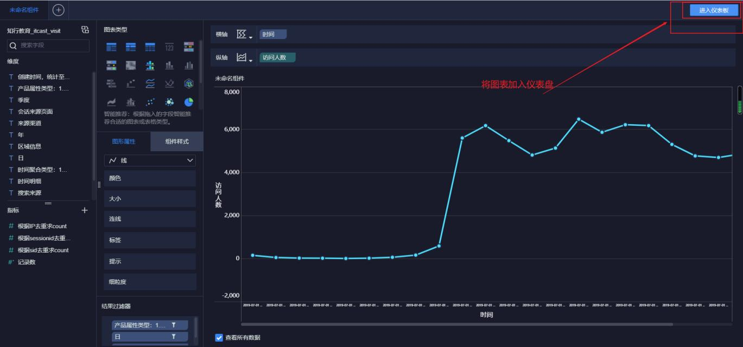Choose the waterfall chart icon
This screenshot has height=347, width=743.
pyautogui.click(x=131, y=83)
